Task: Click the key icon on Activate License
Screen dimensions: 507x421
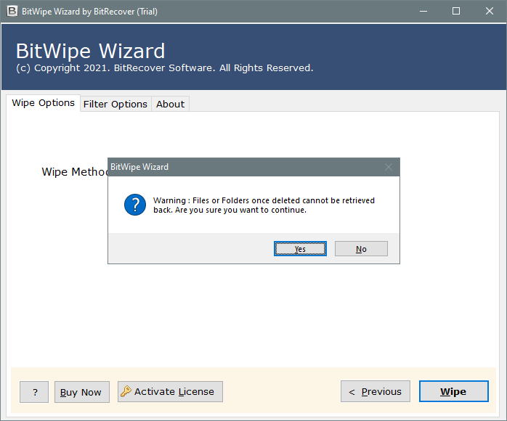Action: tap(126, 391)
